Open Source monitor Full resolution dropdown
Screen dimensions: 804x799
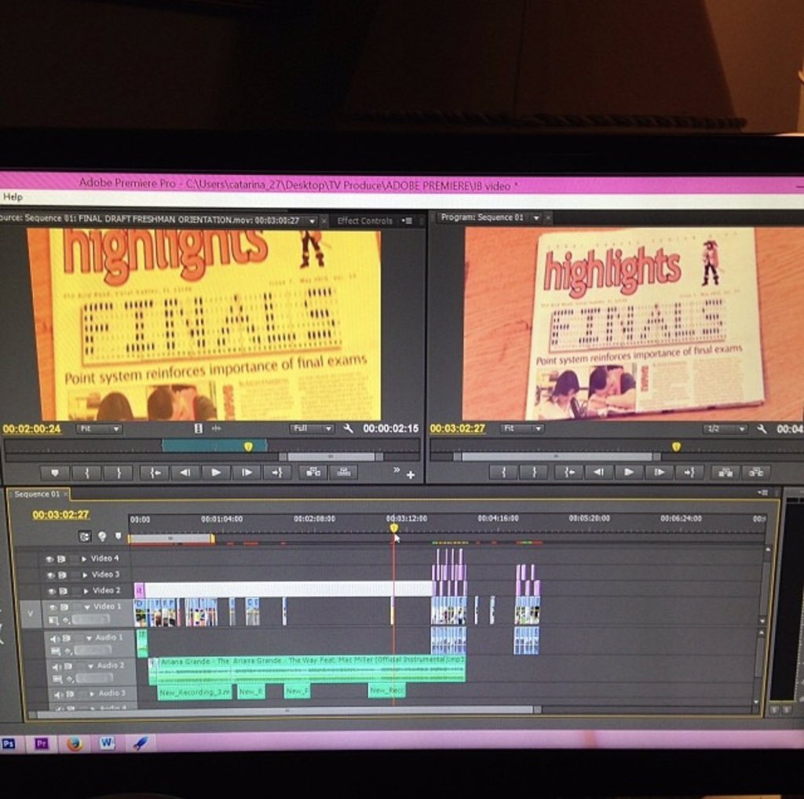point(312,429)
